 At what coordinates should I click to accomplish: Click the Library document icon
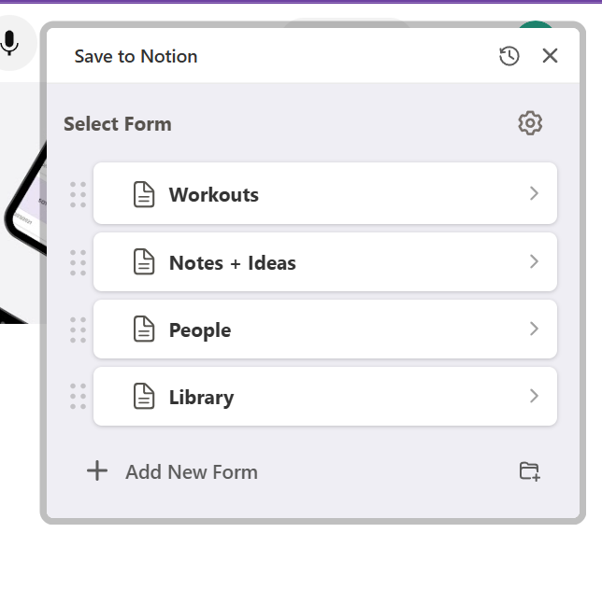tap(144, 397)
